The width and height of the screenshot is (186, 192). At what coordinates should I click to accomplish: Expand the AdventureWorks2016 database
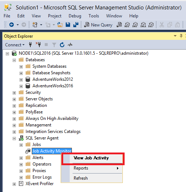pos(21,86)
